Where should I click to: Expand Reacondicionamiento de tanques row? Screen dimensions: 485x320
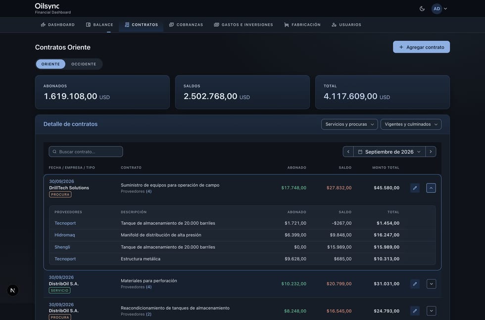point(431,311)
